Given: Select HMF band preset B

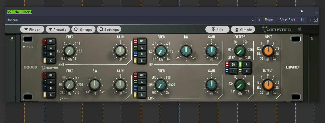Looking at the screenshot, I should (x=51, y=54).
